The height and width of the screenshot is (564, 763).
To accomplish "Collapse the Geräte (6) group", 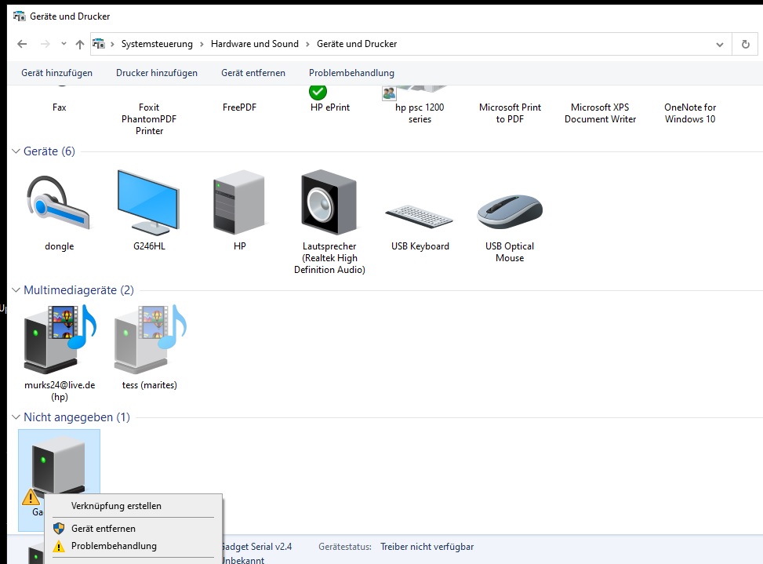I will pyautogui.click(x=16, y=151).
